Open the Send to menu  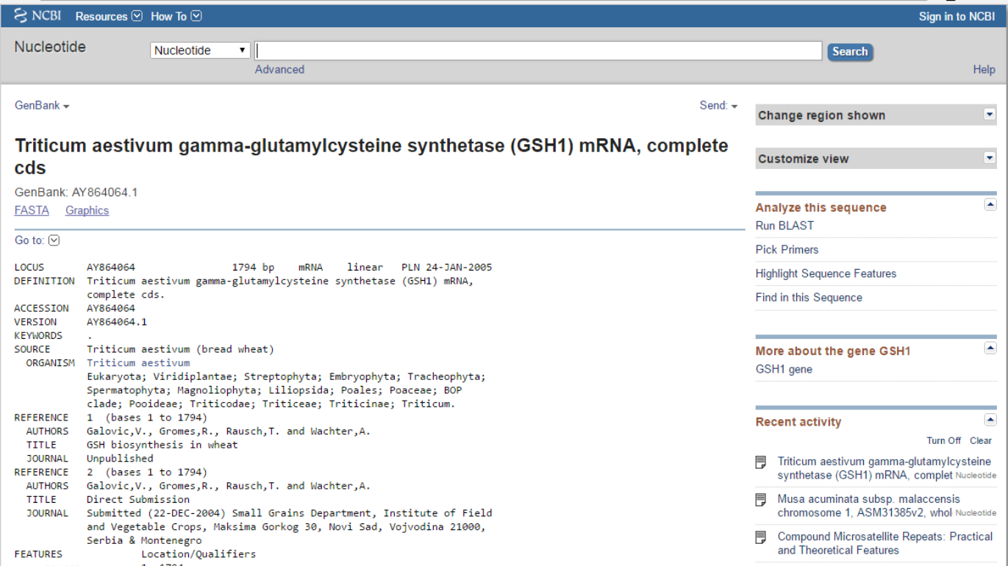coord(718,106)
